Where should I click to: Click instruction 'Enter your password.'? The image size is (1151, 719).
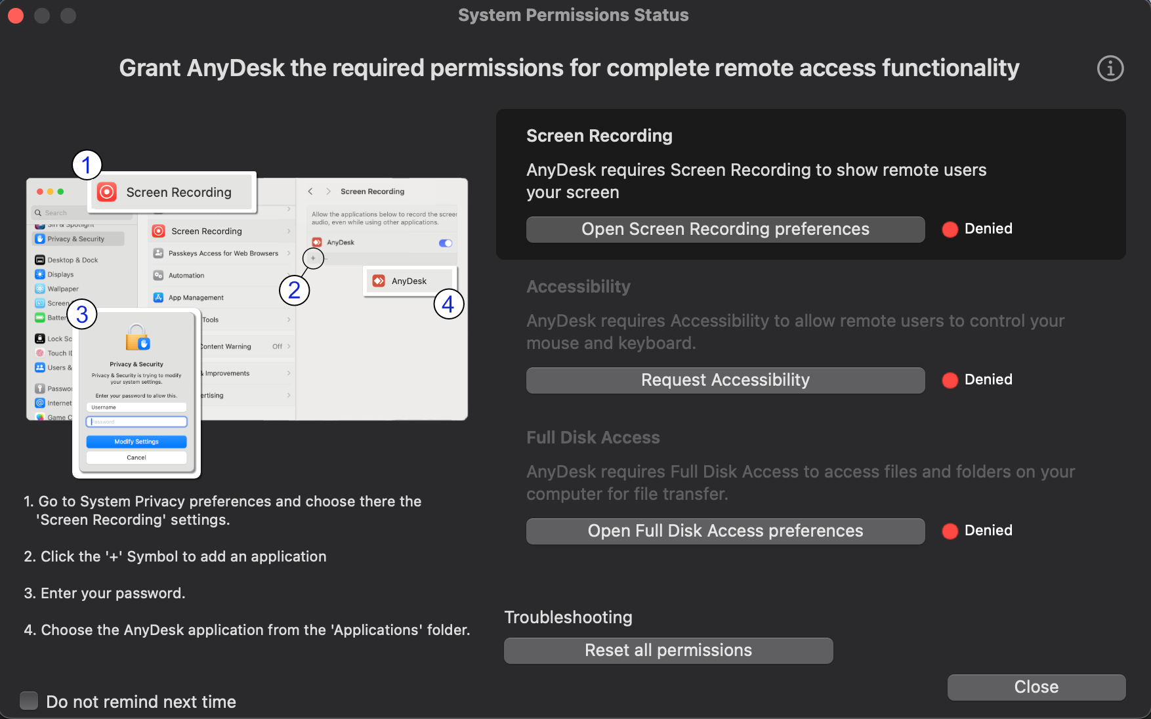point(104,593)
